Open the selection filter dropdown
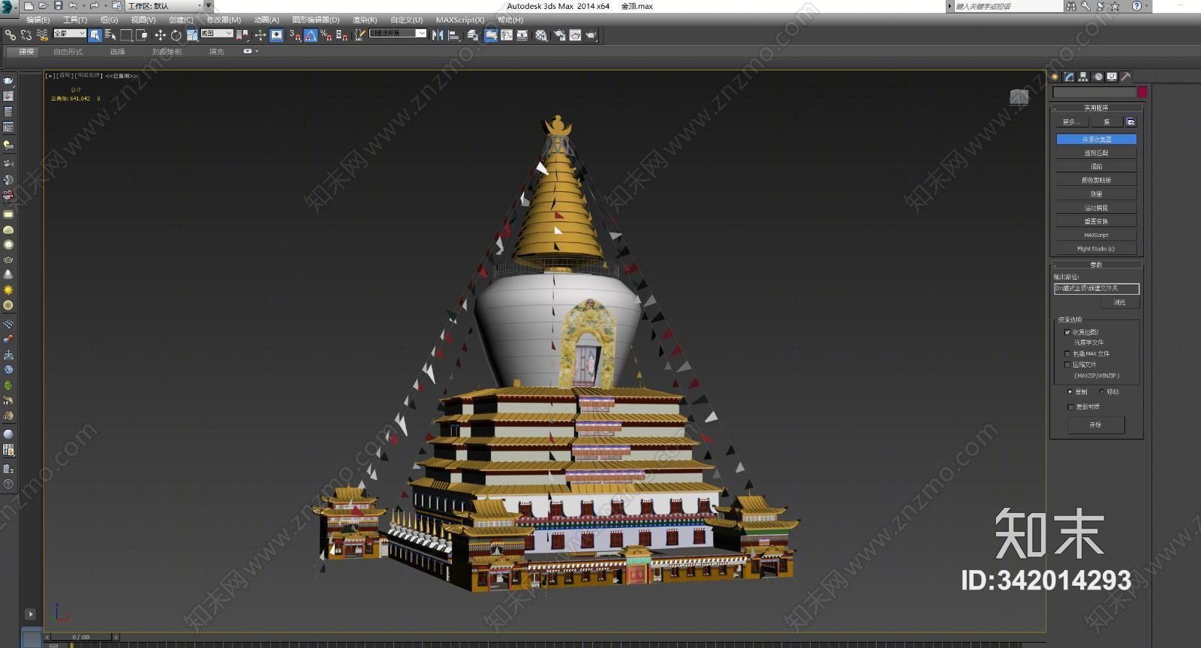The width and height of the screenshot is (1201, 648). (69, 33)
